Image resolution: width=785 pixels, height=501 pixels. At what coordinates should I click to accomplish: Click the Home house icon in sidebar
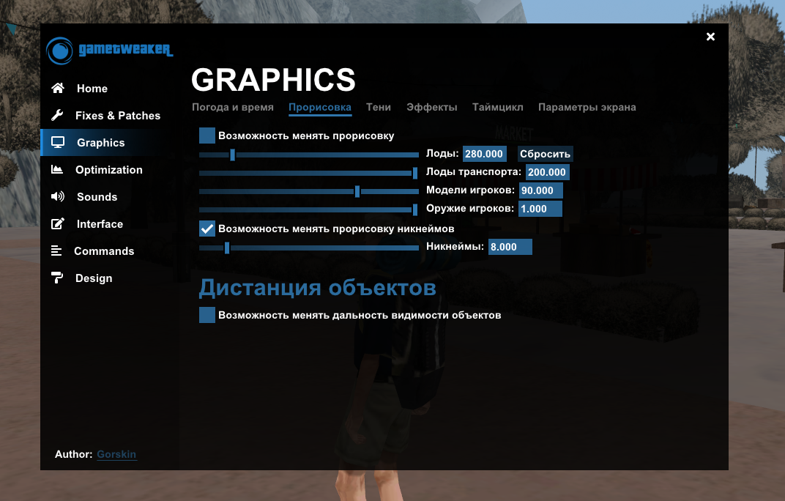[x=58, y=88]
